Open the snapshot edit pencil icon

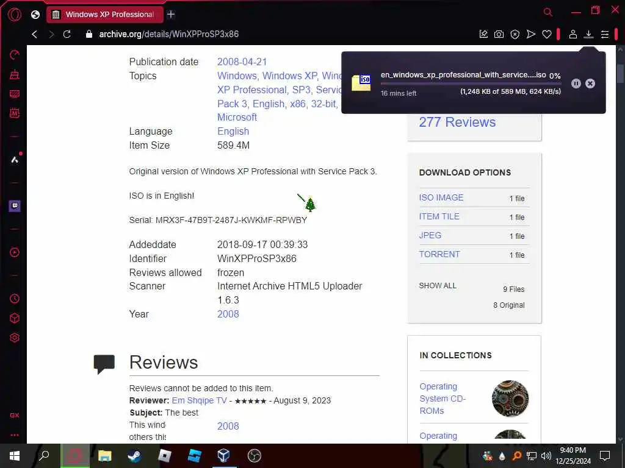coord(483,34)
